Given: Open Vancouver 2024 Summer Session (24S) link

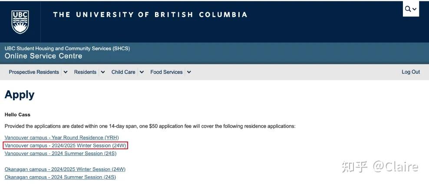Looking at the screenshot, I should point(60,153).
